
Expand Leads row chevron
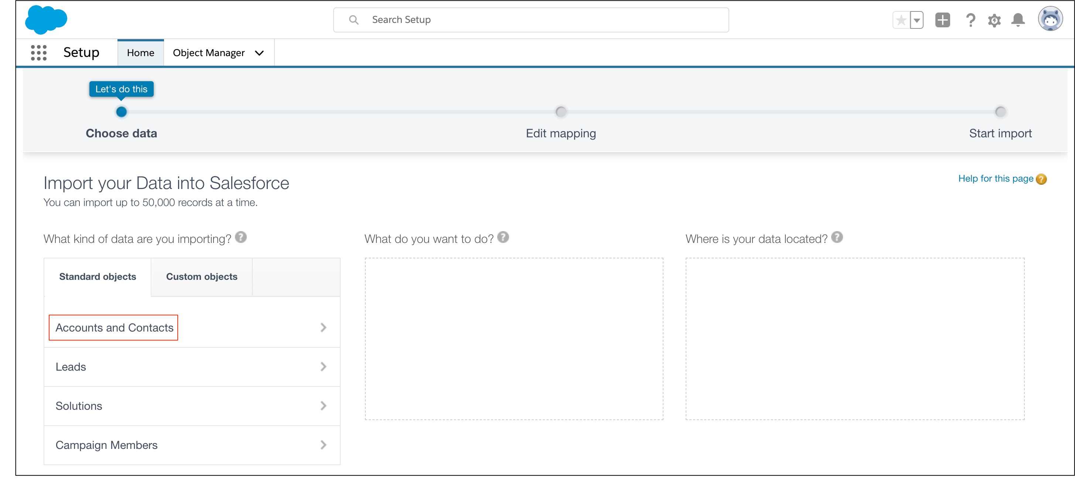coord(323,367)
